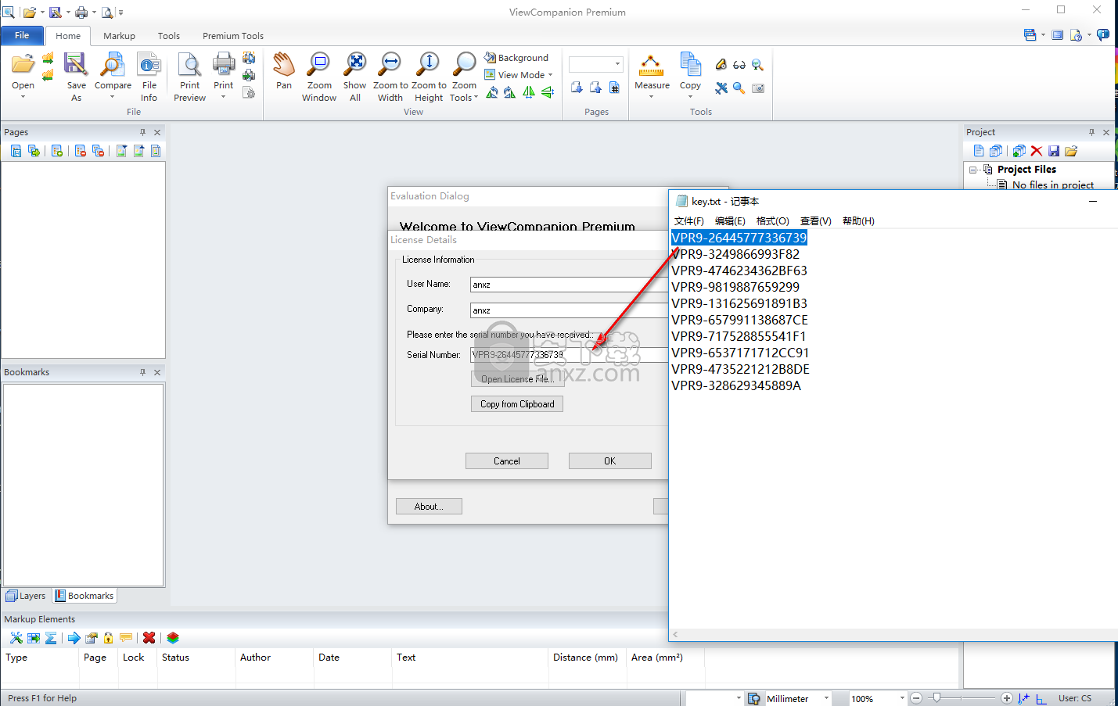The image size is (1118, 706).
Task: Click Copy from Clipboard button
Action: pyautogui.click(x=517, y=404)
